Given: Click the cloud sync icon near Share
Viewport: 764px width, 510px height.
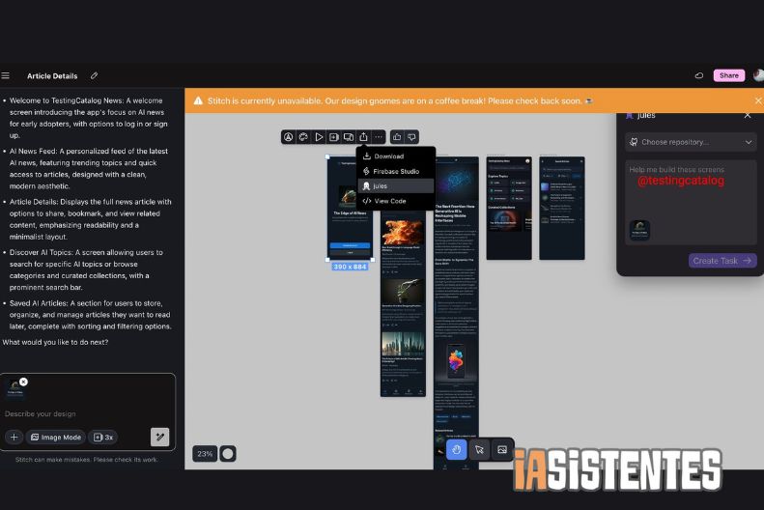Looking at the screenshot, I should pyautogui.click(x=699, y=75).
